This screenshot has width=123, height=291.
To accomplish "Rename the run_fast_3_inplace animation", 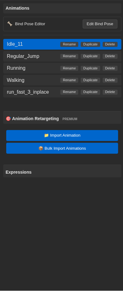I will (69, 92).
